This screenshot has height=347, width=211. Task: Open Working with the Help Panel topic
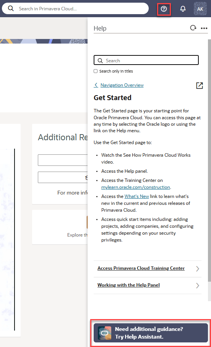[128, 285]
